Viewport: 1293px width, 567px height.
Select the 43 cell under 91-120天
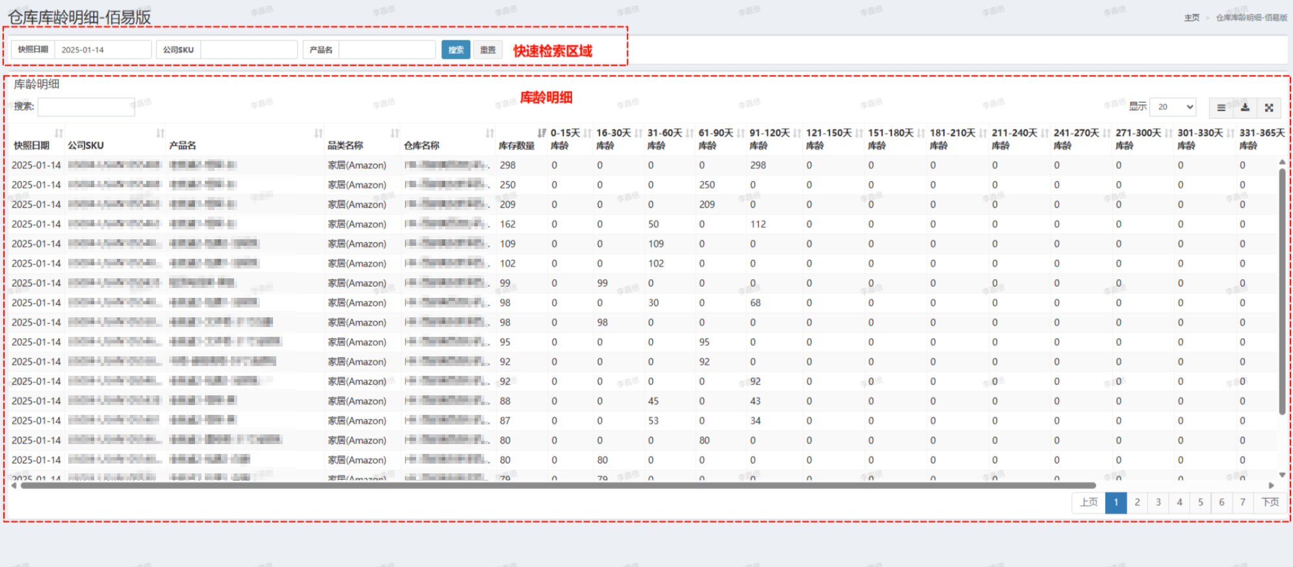[755, 401]
